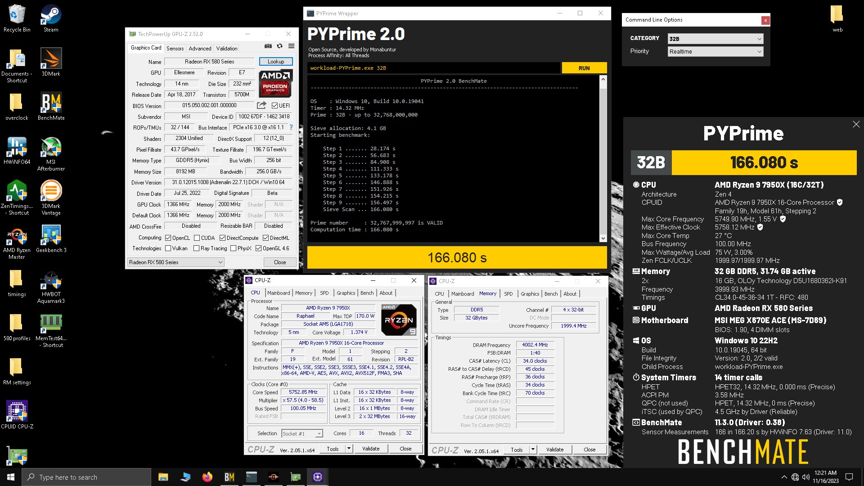Screen dimensions: 864x486
Task: Click the BenchMate taskbar icon
Action: tap(229, 477)
